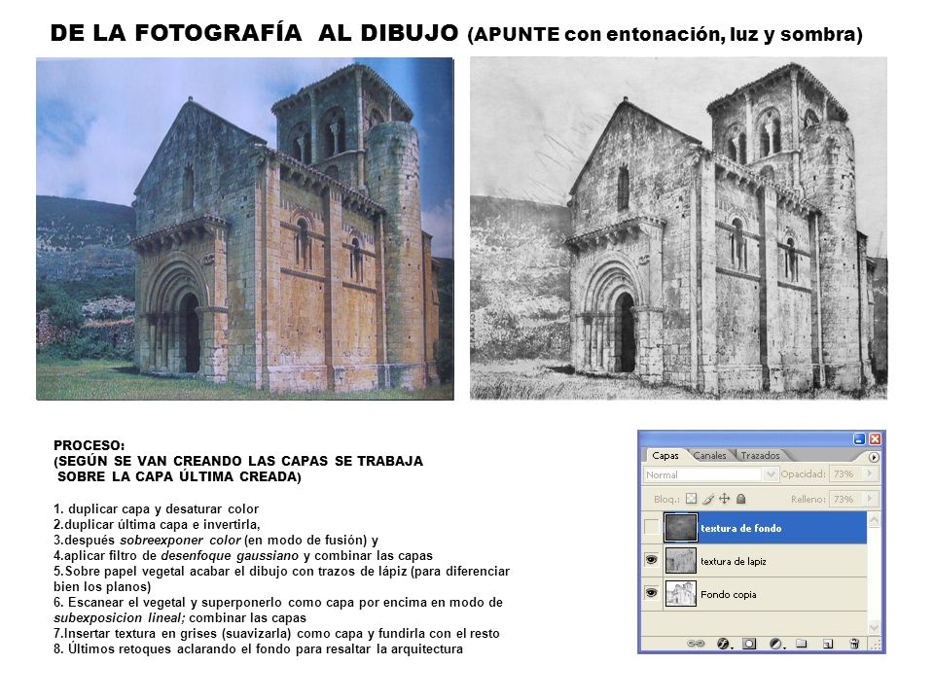Image resolution: width=934 pixels, height=700 pixels.
Task: Click the grayscale pencil drawing of the church
Action: click(x=678, y=227)
